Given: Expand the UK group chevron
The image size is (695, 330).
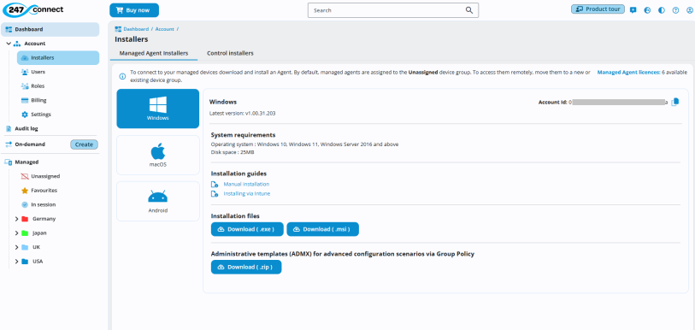Looking at the screenshot, I should 16,248.
